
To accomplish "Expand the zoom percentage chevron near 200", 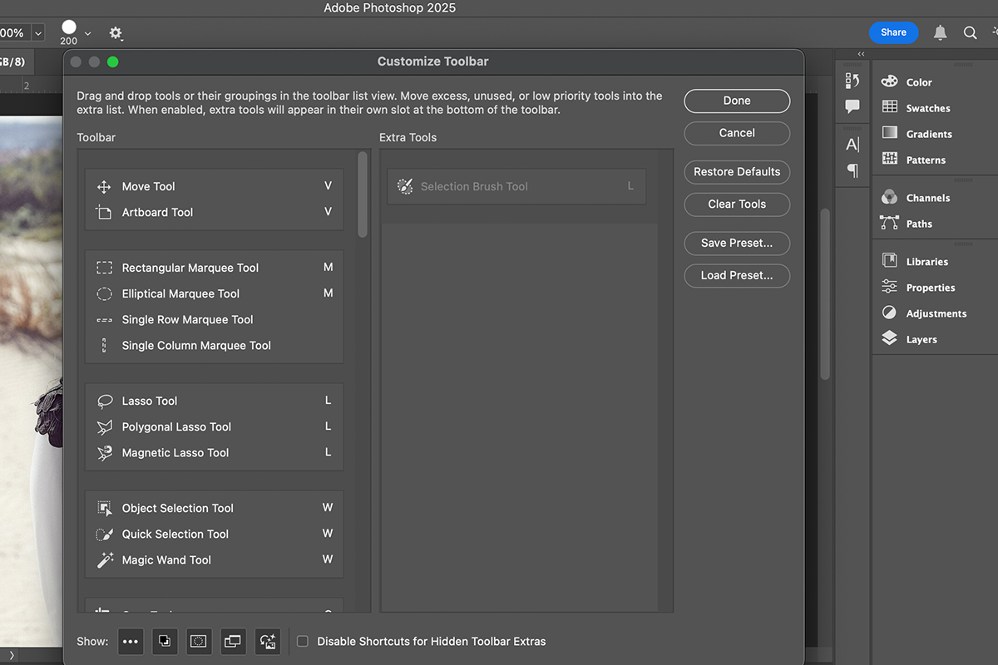I will coord(87,32).
